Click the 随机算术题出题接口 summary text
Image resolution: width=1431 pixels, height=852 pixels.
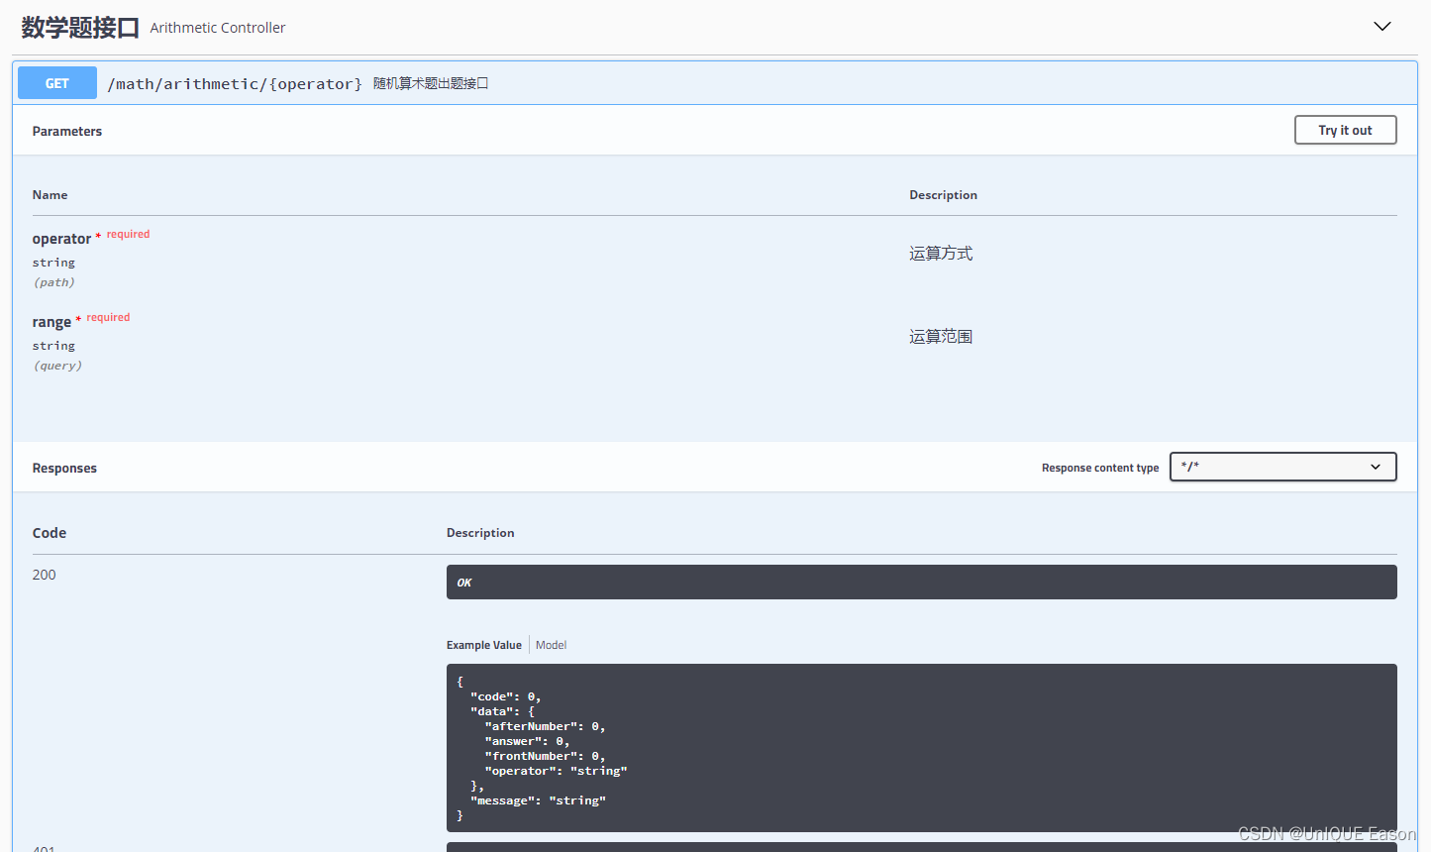[x=431, y=83]
